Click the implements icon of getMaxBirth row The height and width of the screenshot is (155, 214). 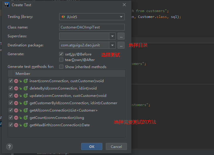pos(26,125)
